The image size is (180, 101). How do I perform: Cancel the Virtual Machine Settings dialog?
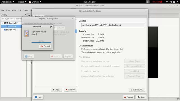click(x=128, y=97)
